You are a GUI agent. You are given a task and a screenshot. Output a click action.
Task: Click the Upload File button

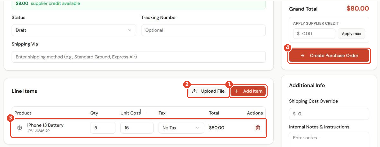tap(208, 91)
